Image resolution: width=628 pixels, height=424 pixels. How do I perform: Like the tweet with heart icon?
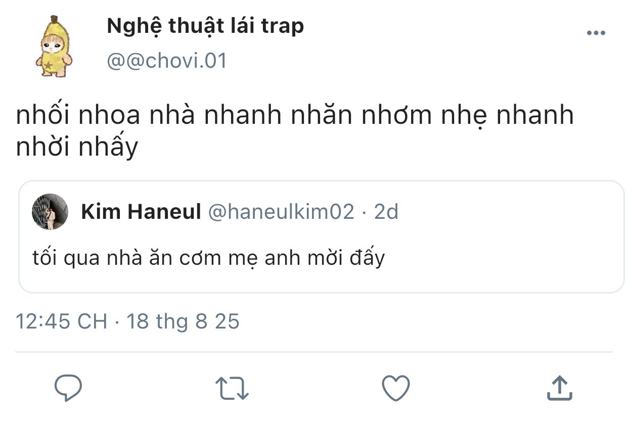pyautogui.click(x=395, y=389)
